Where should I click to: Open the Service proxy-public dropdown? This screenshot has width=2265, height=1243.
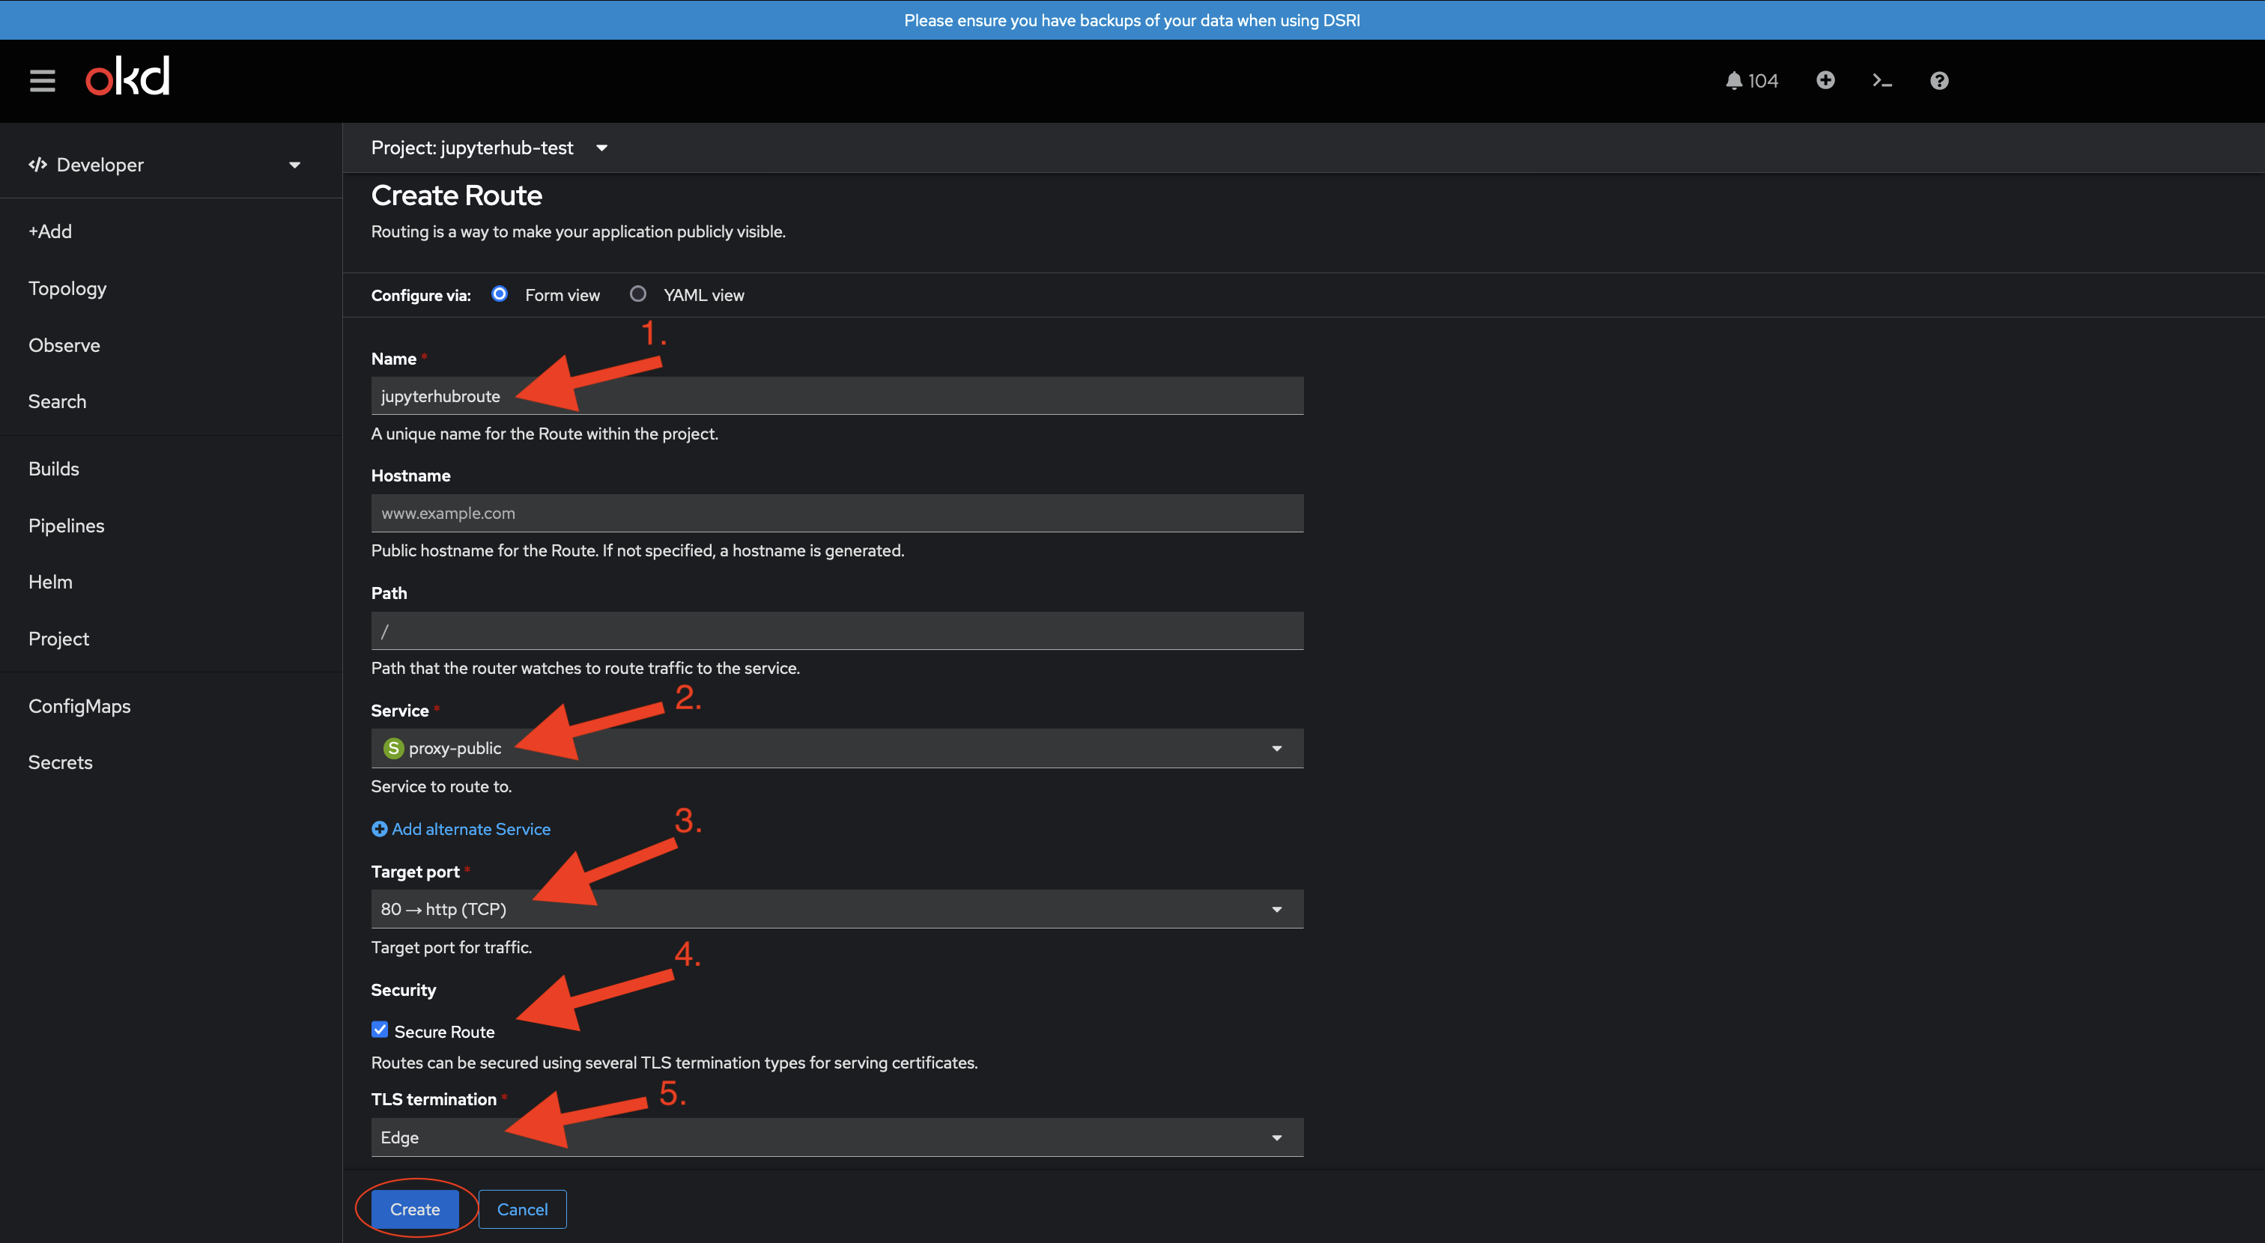(x=837, y=748)
